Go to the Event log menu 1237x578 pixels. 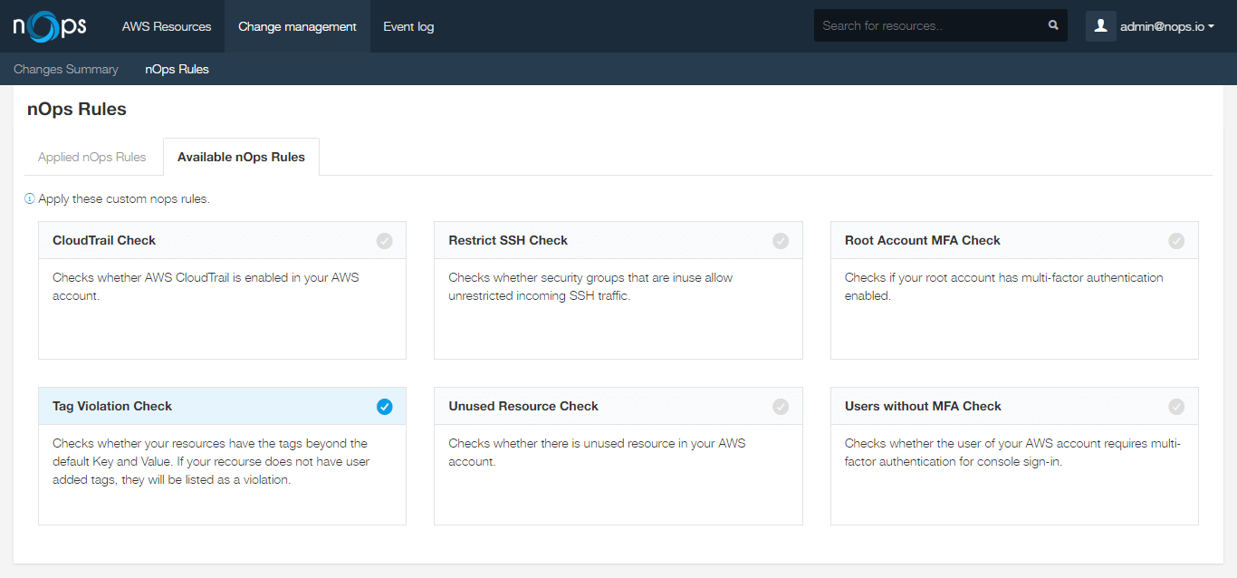coord(408,26)
